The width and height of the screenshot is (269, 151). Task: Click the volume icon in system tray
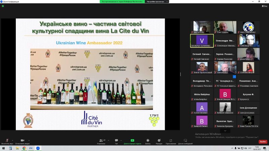click(x=246, y=148)
